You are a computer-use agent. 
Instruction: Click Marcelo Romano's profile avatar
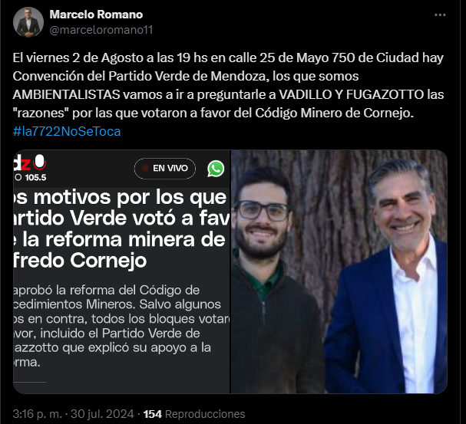pyautogui.click(x=28, y=22)
